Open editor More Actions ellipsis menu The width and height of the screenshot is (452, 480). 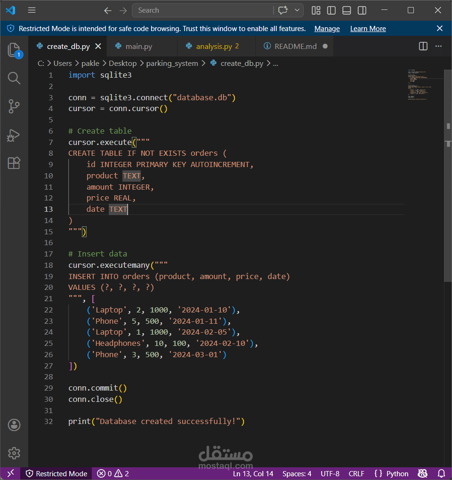pyautogui.click(x=438, y=46)
